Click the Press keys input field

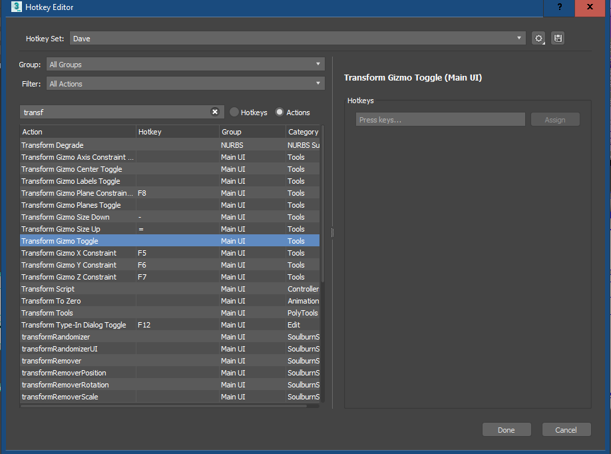[x=439, y=118]
